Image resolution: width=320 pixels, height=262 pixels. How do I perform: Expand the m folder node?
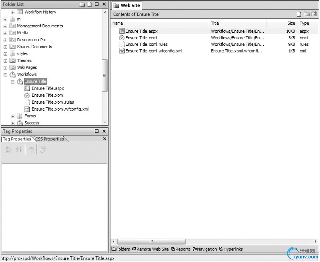pyautogui.click(x=5, y=20)
